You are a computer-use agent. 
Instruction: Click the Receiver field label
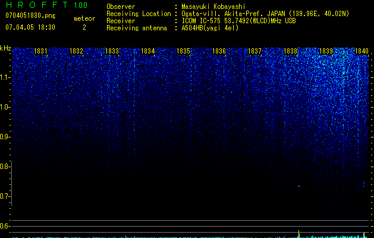(121, 21)
